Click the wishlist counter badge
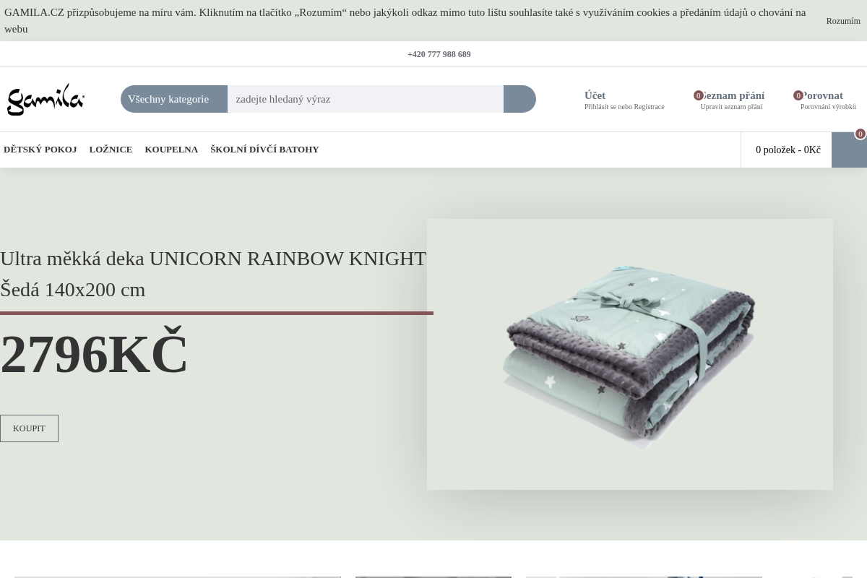 (x=699, y=95)
